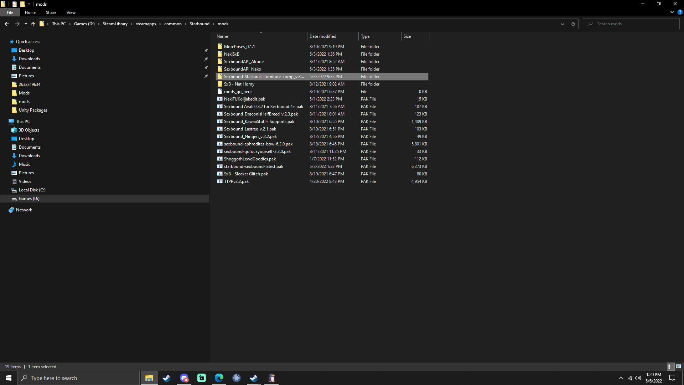Open Explorer help icon
Image resolution: width=684 pixels, height=385 pixels.
[680, 12]
